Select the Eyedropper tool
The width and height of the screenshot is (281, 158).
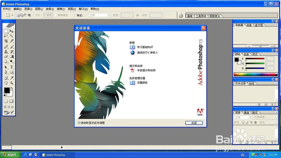(x=12, y=78)
